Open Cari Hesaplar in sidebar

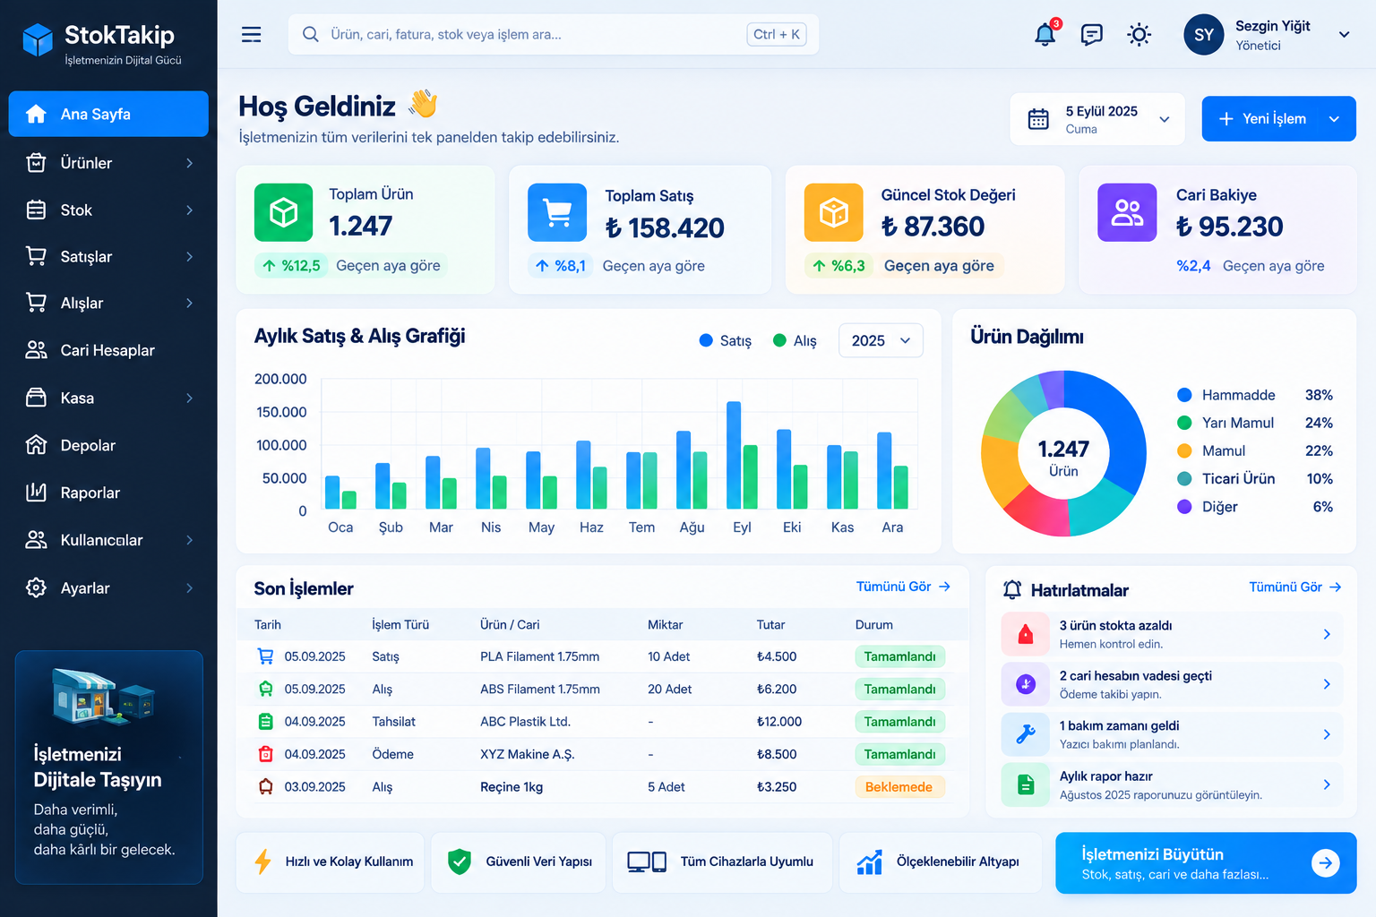pos(108,350)
